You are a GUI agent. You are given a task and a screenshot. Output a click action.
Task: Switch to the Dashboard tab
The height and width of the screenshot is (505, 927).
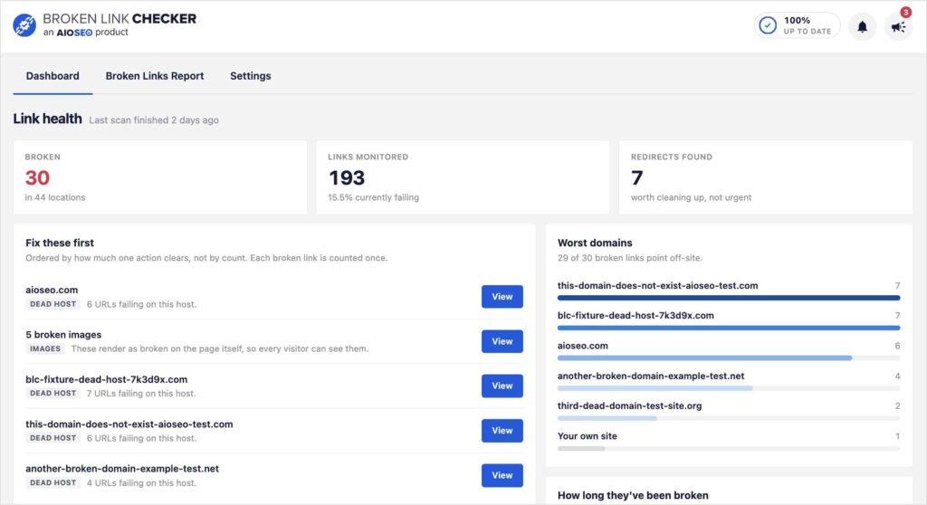point(53,76)
